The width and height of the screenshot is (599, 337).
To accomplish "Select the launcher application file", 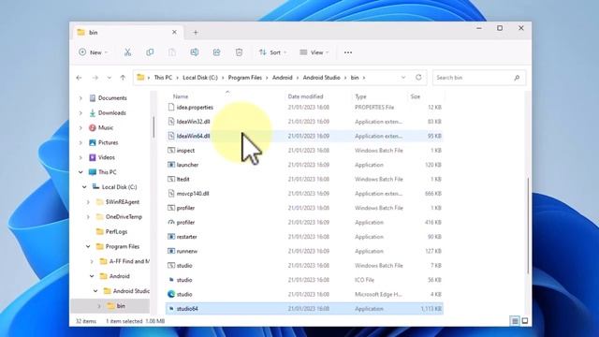I will coord(304,165).
